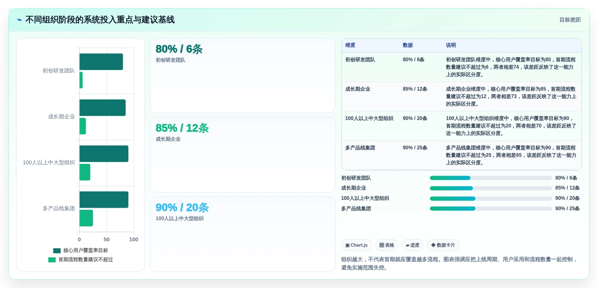Viewport: 598px width, 288px height.
Task: Click the dark green bar for 初创研发团队
Action: 101,62
